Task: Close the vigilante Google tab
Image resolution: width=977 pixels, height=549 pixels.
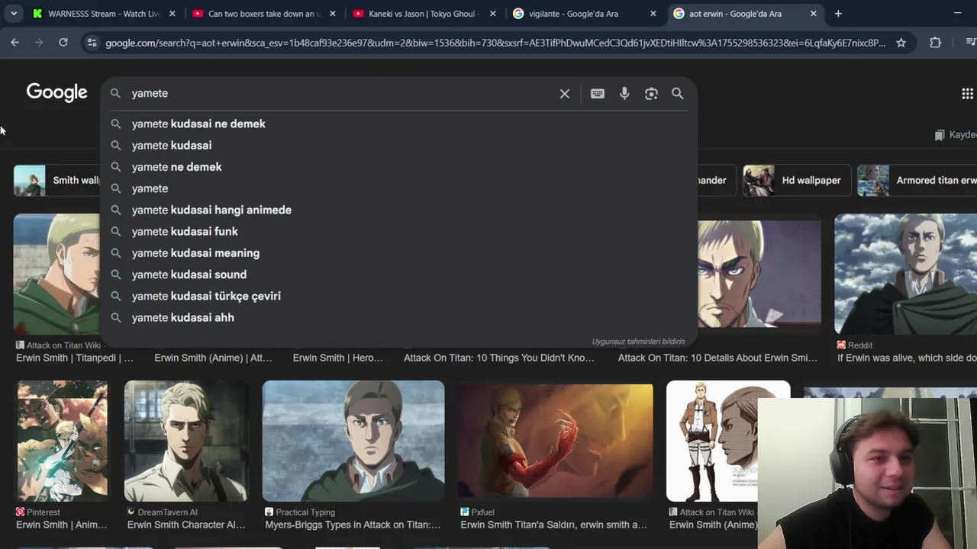Action: 653,13
